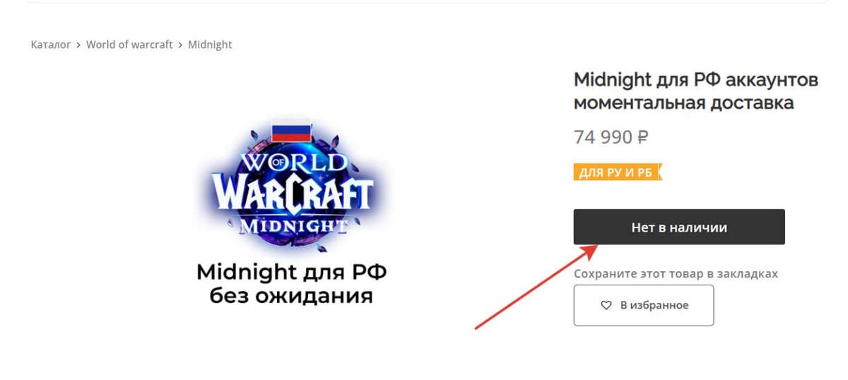848x380 pixels.
Task: Click the orange 'ДЛЯ РУ И РБ' badge
Action: [618, 172]
